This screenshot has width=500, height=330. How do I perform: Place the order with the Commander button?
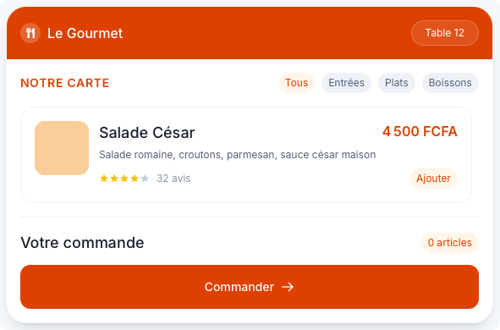click(x=250, y=287)
